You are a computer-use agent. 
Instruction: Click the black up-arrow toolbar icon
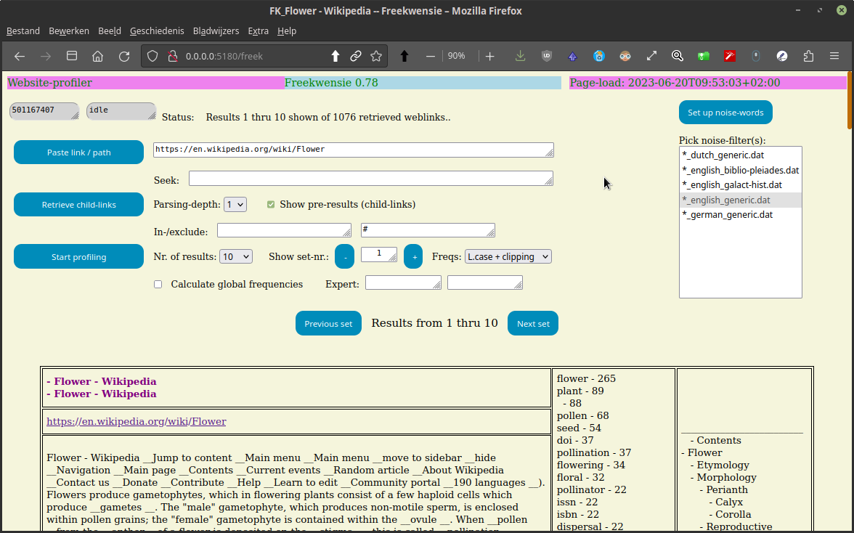point(404,56)
